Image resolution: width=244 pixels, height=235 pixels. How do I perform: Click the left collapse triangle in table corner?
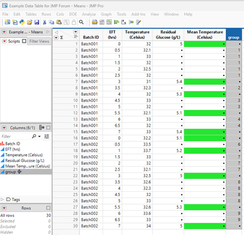point(57,32)
